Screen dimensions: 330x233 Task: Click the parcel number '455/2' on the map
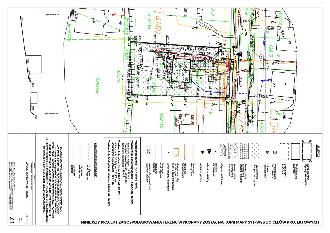pyautogui.click(x=119, y=76)
